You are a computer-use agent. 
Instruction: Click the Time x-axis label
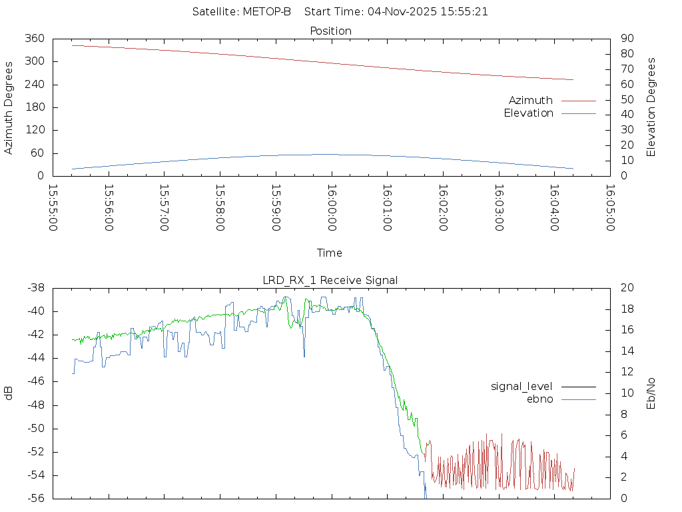(x=330, y=253)
